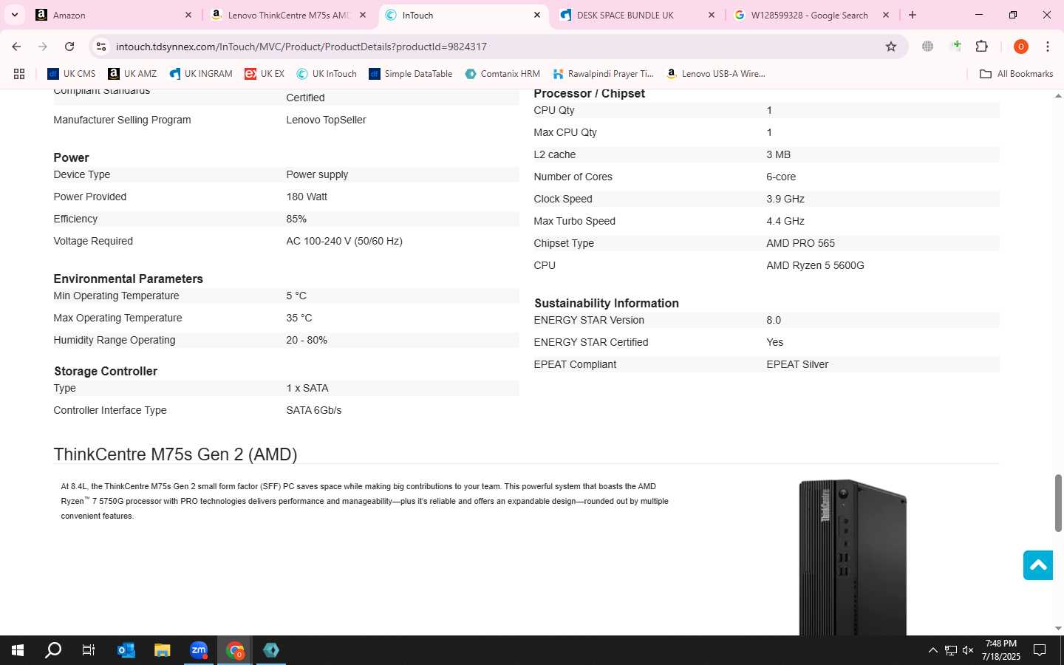Image resolution: width=1064 pixels, height=665 pixels.
Task: Open UK CMS bookmark
Action: 72,74
